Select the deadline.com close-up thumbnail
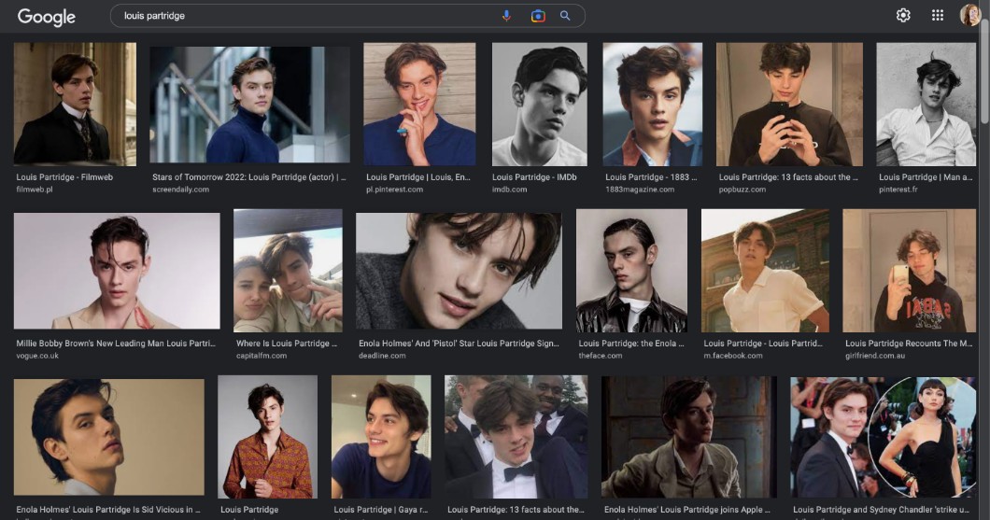This screenshot has height=520, width=990. (458, 270)
